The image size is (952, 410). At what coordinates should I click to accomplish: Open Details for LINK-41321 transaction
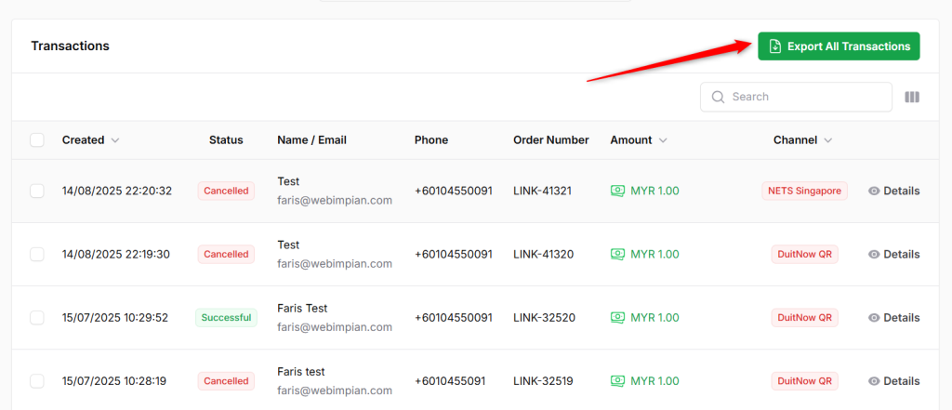coord(893,191)
